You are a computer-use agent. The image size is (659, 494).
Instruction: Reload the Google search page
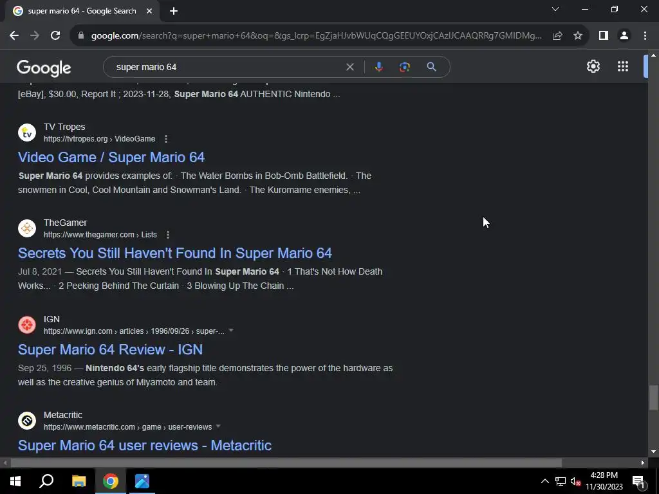(x=55, y=36)
